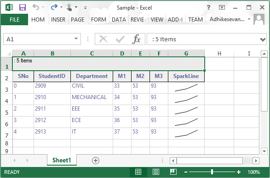Save the workbook with the floppy disk icon
Image resolution: width=270 pixels, height=178 pixels.
coord(23,7)
